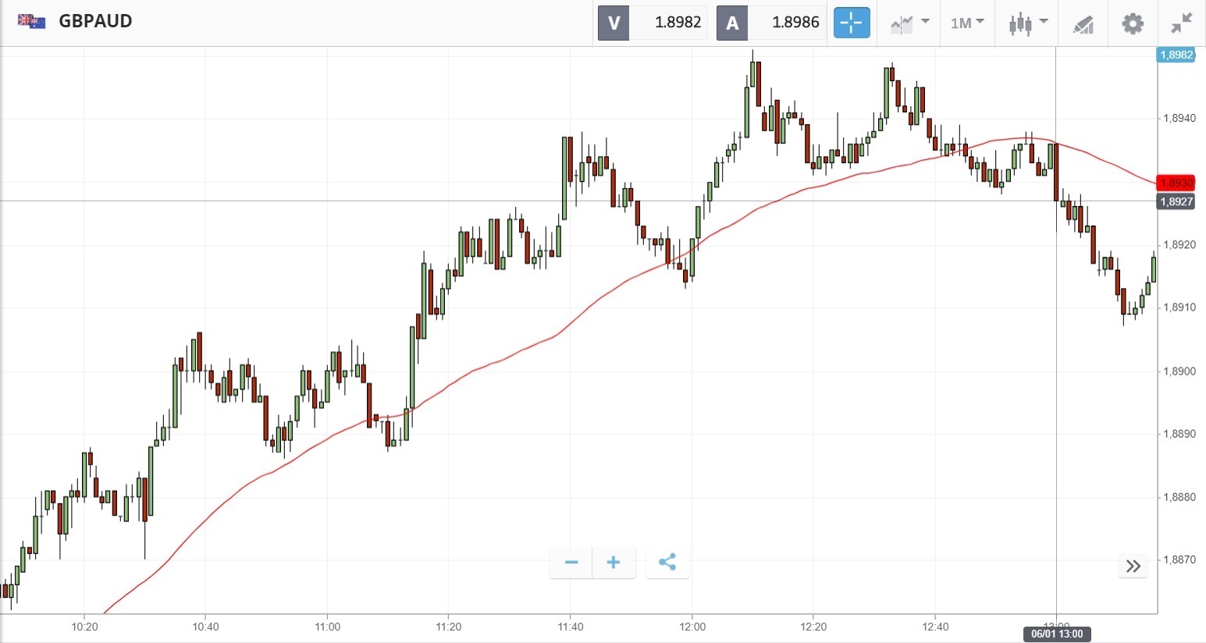Click the GBPAUD flag icon

(32, 21)
